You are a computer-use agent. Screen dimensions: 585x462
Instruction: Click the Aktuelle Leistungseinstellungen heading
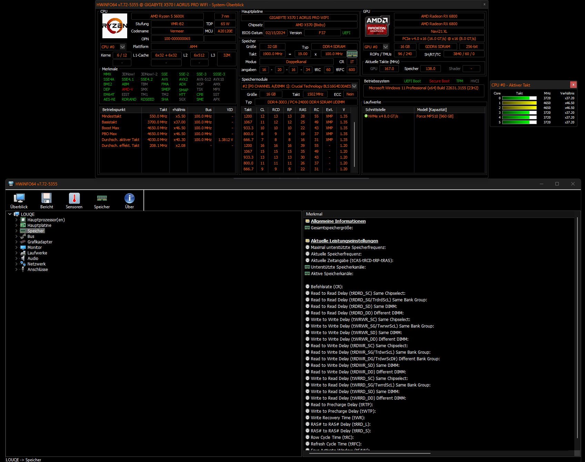click(344, 241)
